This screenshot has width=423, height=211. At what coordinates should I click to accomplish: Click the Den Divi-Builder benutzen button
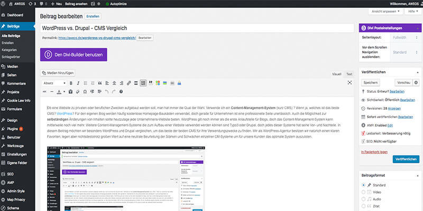tap(73, 55)
